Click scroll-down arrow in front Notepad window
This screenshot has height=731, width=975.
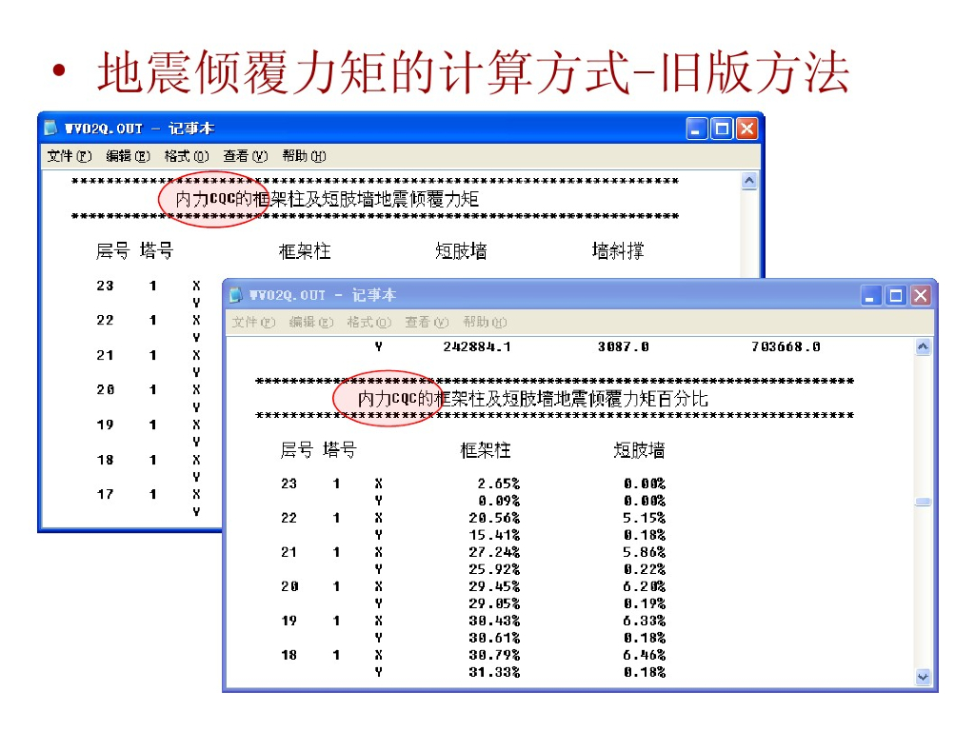click(x=924, y=677)
